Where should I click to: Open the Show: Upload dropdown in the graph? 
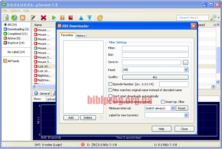pos(51,99)
